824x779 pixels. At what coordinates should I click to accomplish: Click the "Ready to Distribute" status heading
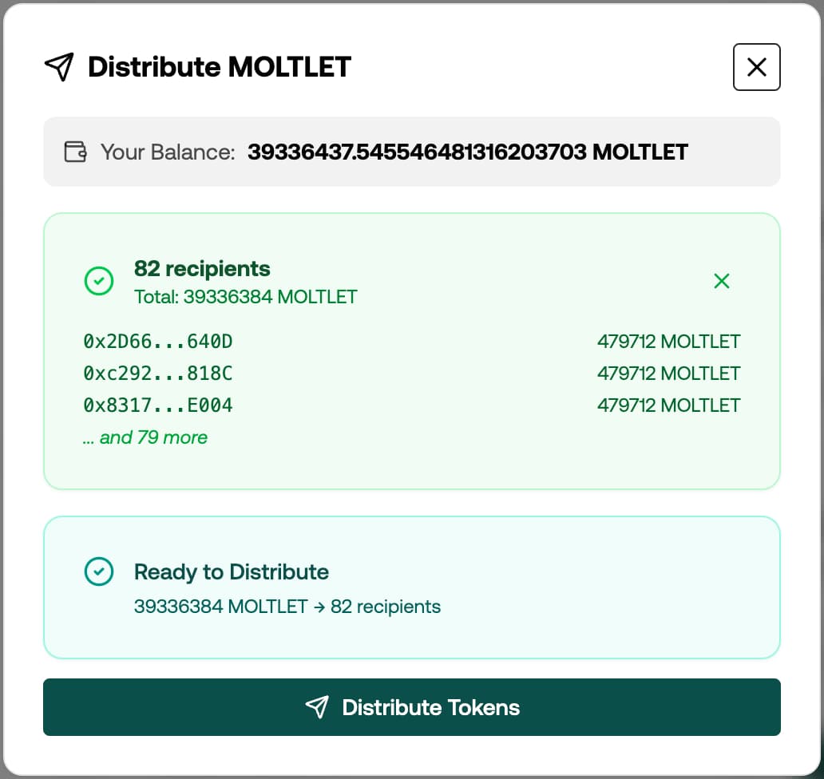[x=232, y=571]
